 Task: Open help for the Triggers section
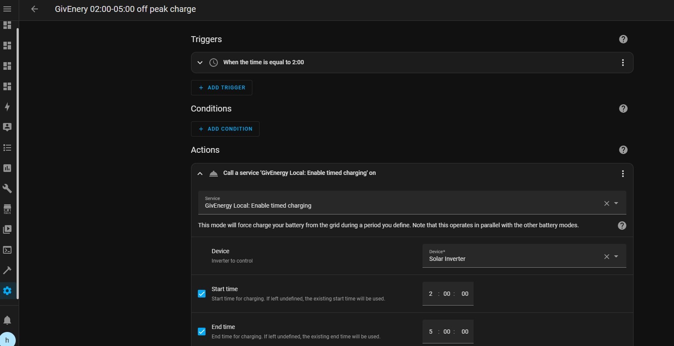[623, 39]
